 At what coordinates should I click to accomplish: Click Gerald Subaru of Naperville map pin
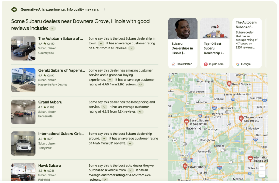(186, 121)
